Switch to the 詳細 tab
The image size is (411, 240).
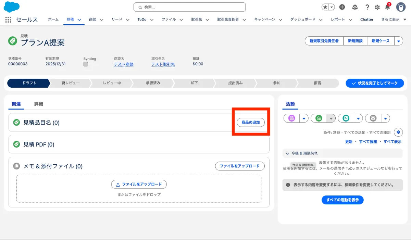(38, 104)
